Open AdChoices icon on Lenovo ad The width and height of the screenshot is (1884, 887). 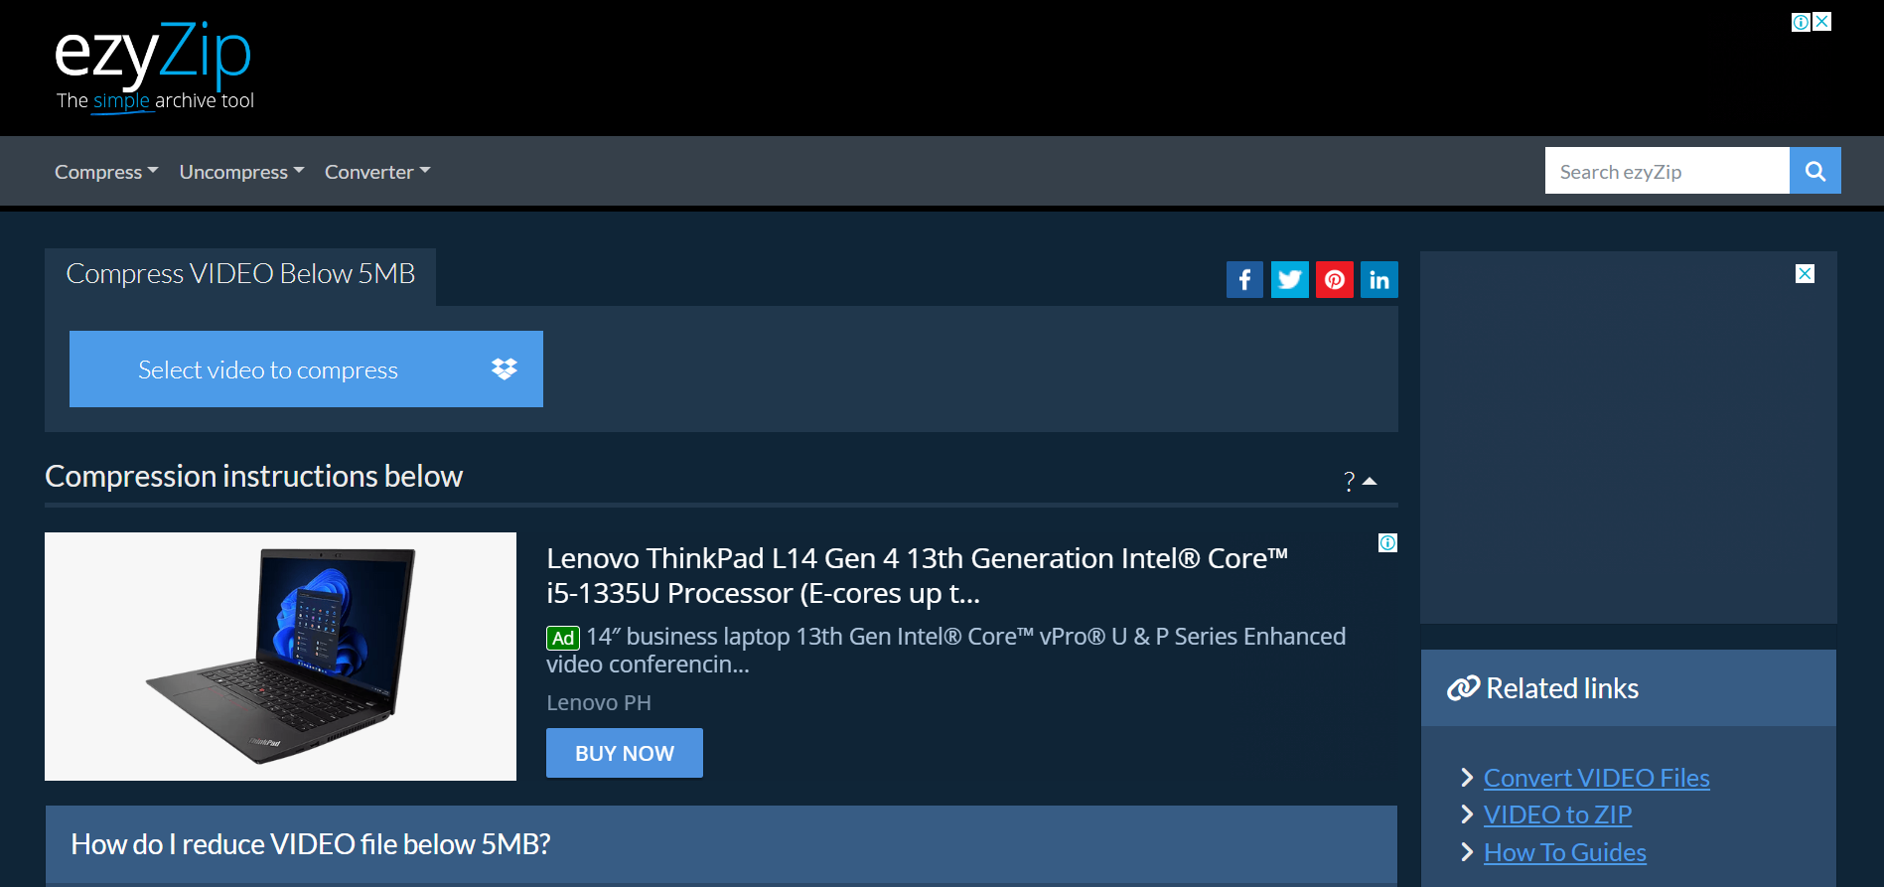point(1387,542)
